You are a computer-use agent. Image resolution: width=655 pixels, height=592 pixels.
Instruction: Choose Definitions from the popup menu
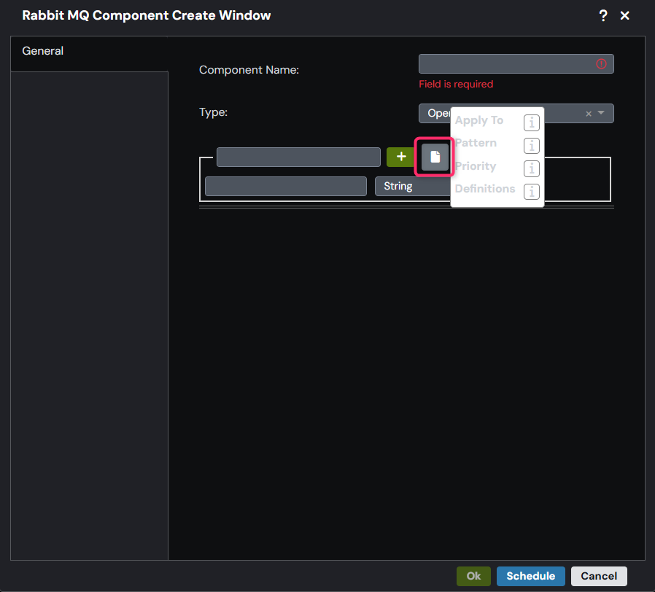pos(485,189)
